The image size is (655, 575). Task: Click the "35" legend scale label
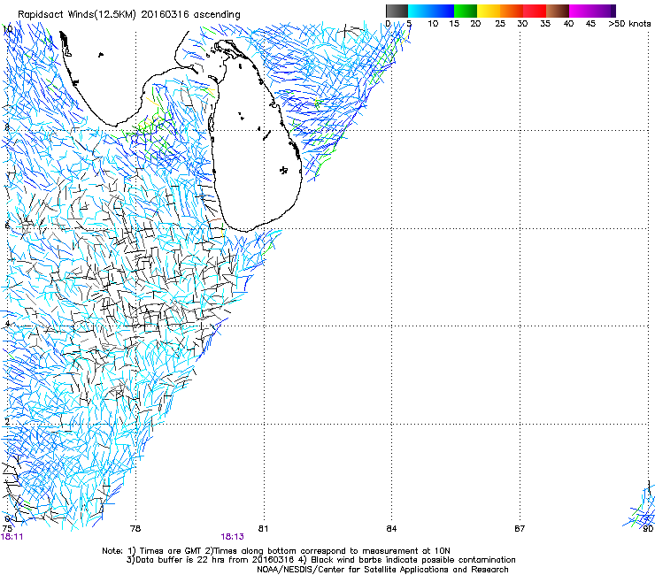point(545,24)
